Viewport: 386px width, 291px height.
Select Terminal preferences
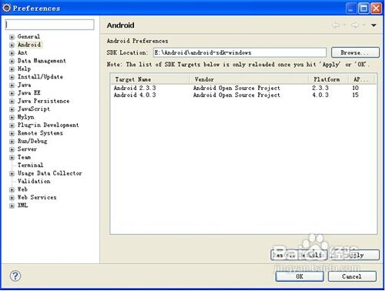tap(30, 165)
